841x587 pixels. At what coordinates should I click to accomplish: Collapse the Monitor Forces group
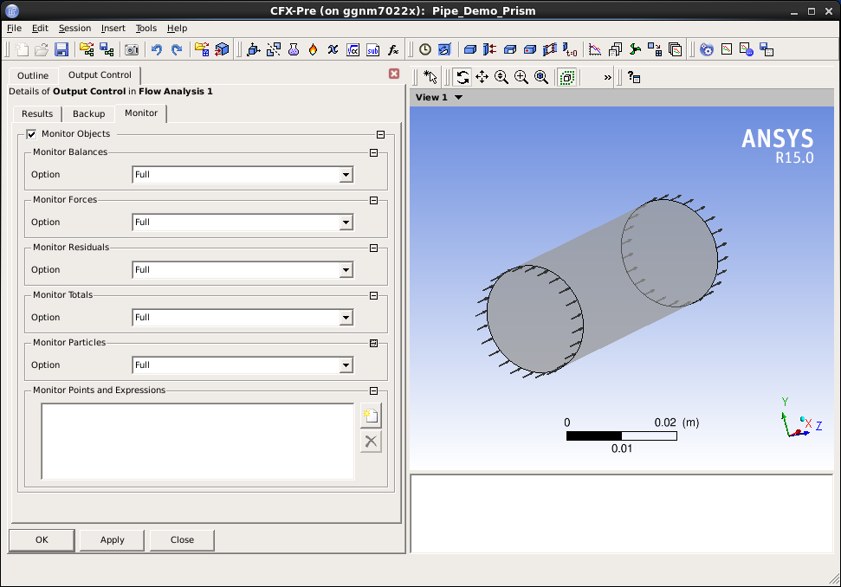tap(374, 201)
